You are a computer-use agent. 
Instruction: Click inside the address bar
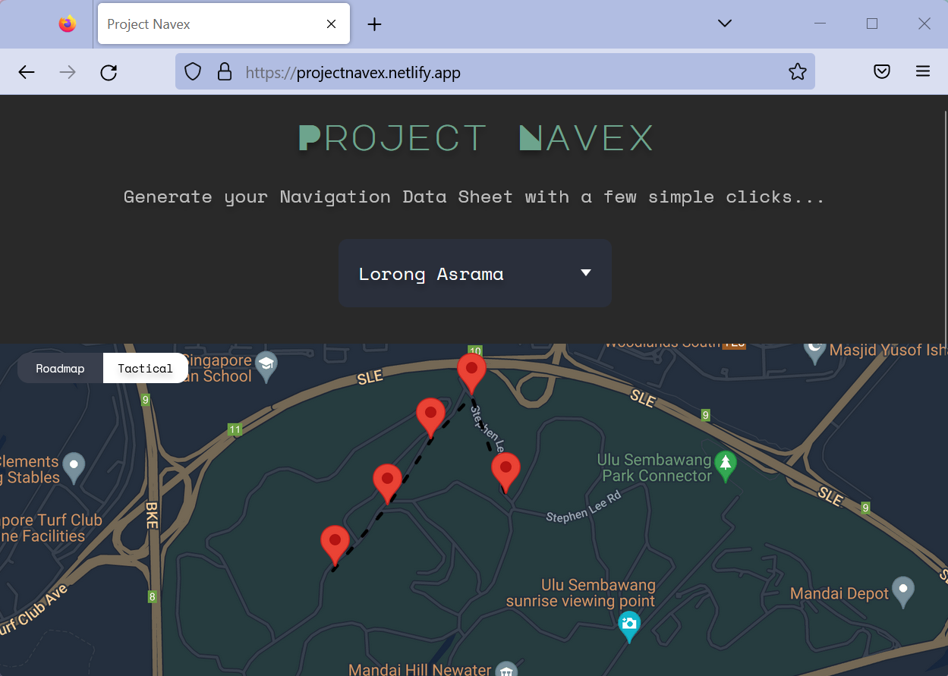[x=493, y=72]
